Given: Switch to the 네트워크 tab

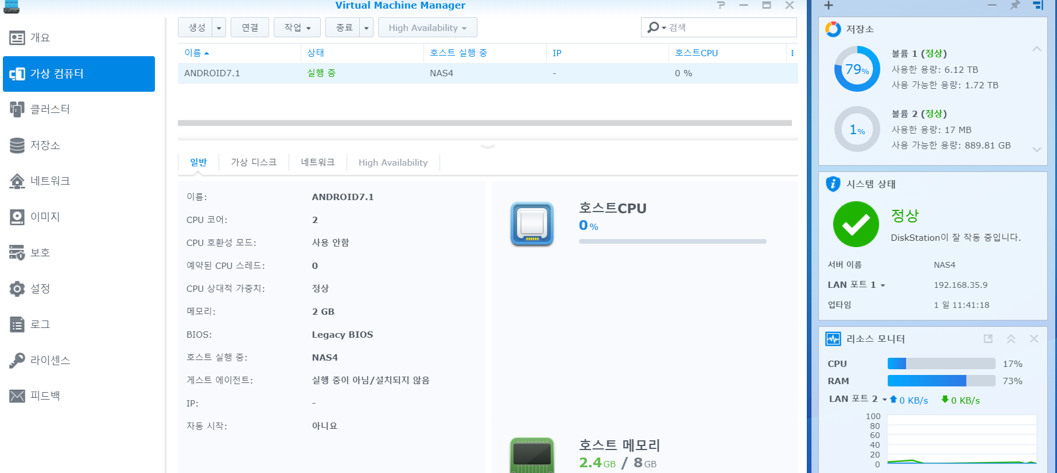Looking at the screenshot, I should coord(318,162).
